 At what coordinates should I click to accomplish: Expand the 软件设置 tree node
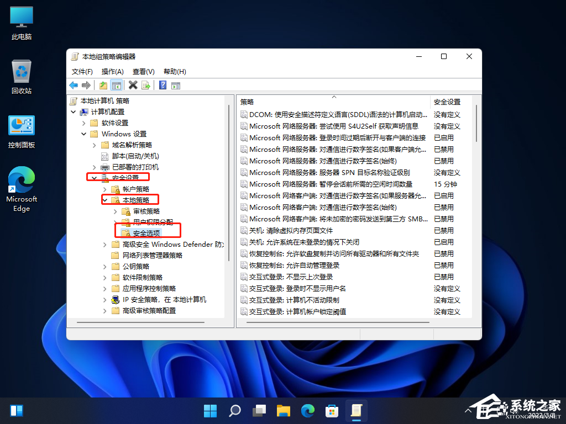coord(84,123)
